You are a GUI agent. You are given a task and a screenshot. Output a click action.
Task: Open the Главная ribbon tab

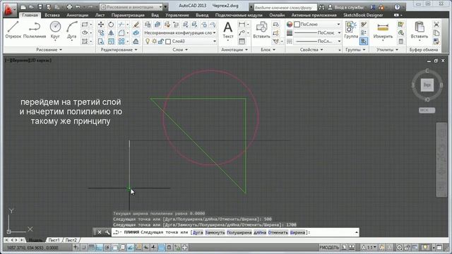point(30,15)
